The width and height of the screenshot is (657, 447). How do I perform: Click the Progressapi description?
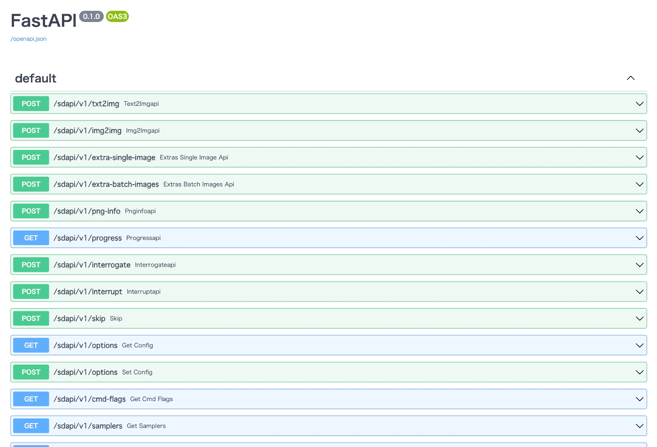coord(144,238)
